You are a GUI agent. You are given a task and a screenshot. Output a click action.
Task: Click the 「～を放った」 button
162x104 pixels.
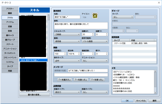coord(81,80)
